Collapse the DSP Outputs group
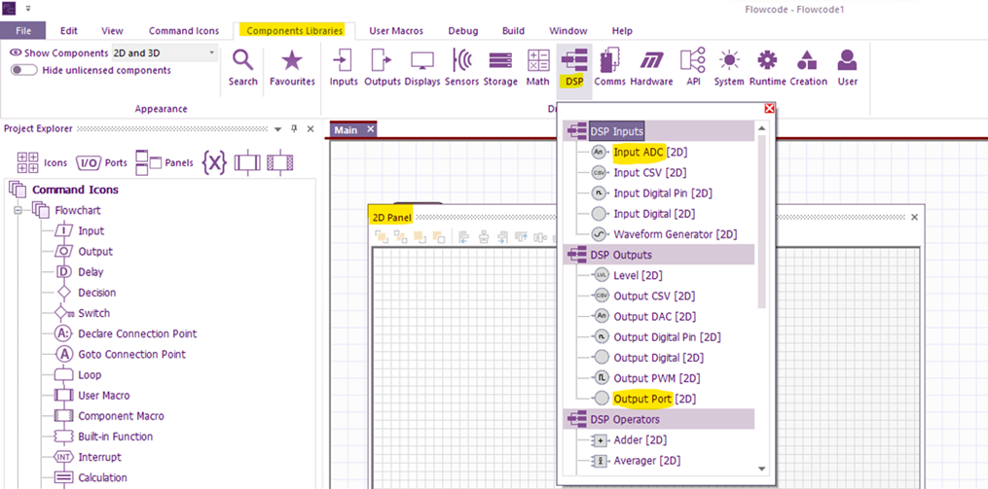This screenshot has width=988, height=489. click(658, 255)
